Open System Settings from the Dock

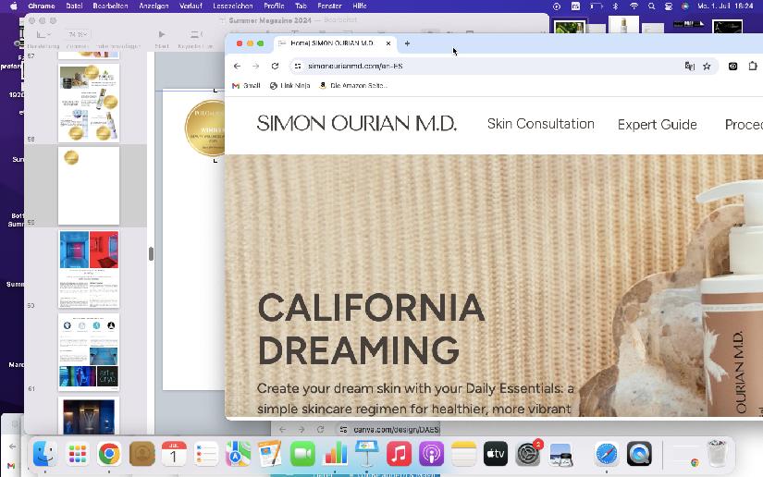coord(527,454)
